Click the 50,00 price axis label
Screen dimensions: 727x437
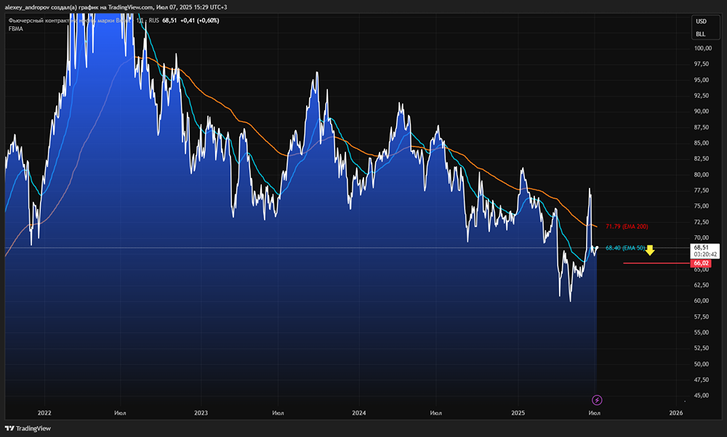(702, 364)
